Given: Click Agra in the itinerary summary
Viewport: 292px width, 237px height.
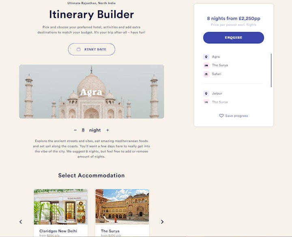Looking at the screenshot, I should coord(216,57).
